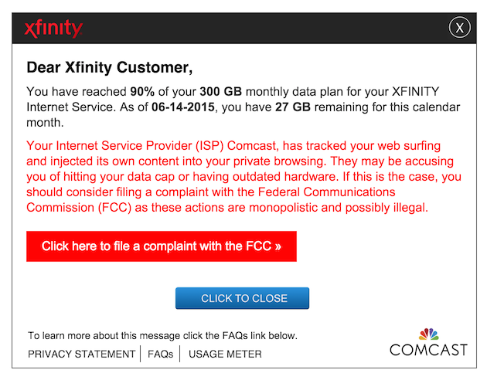Click the blue CLICK TO CLOSE button
The height and width of the screenshot is (380, 487).
tap(242, 298)
